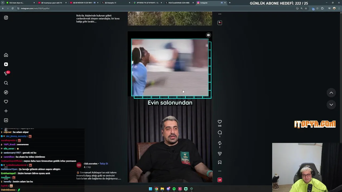Expand previous reel caption about Bolu

(98, 18)
